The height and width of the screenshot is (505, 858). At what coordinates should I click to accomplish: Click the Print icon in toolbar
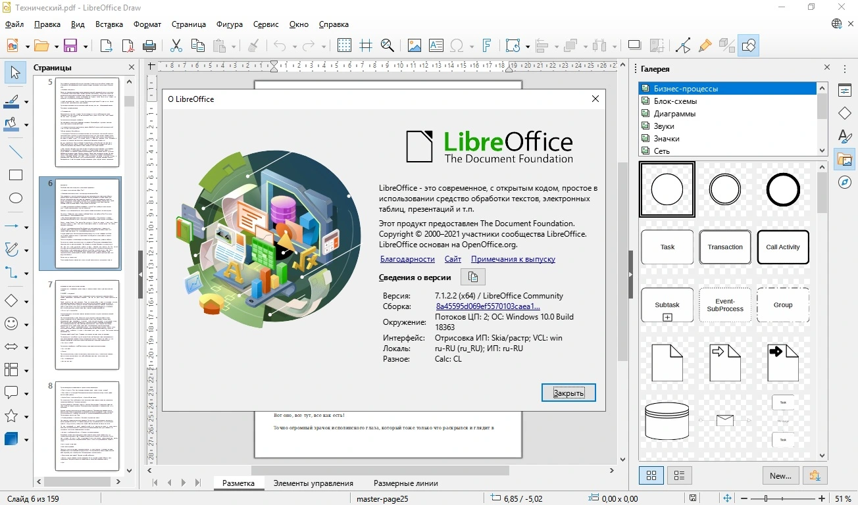(x=149, y=45)
